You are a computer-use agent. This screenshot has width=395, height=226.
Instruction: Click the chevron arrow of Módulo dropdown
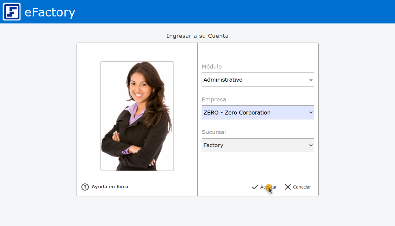pyautogui.click(x=311, y=80)
